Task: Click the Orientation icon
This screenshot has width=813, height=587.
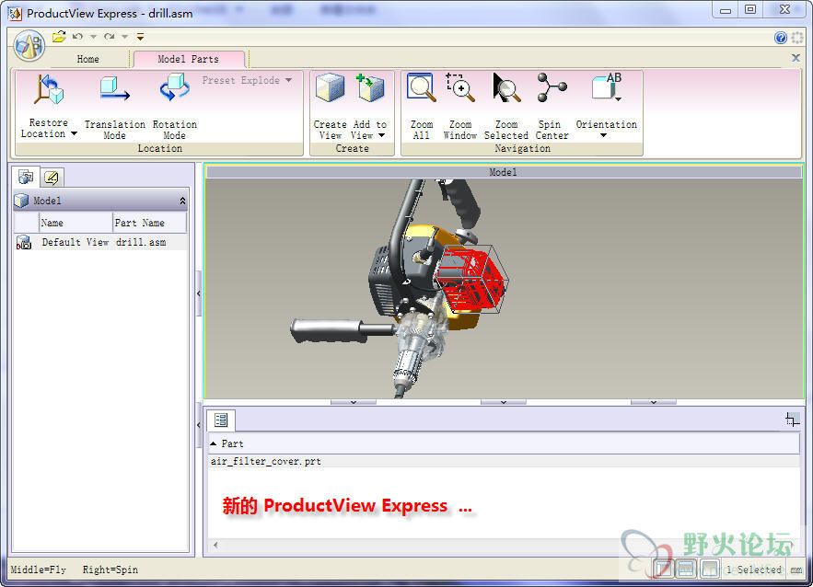Action: [x=607, y=88]
